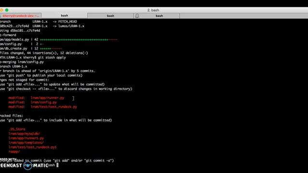Click the untracked lram/app/runner1.py entry

(26, 138)
